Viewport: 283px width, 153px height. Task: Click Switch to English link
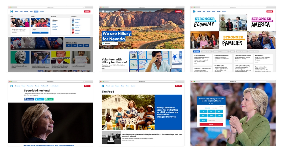point(55,86)
